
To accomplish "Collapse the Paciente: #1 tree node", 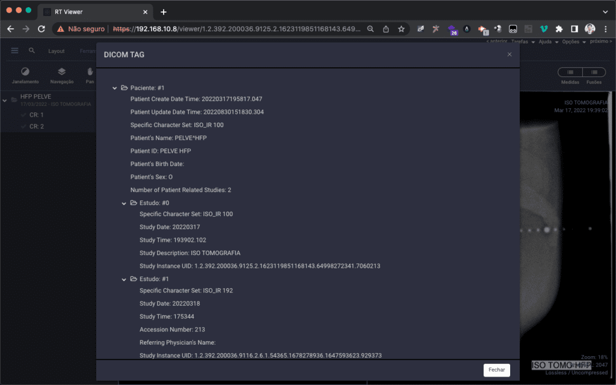I will pyautogui.click(x=114, y=88).
